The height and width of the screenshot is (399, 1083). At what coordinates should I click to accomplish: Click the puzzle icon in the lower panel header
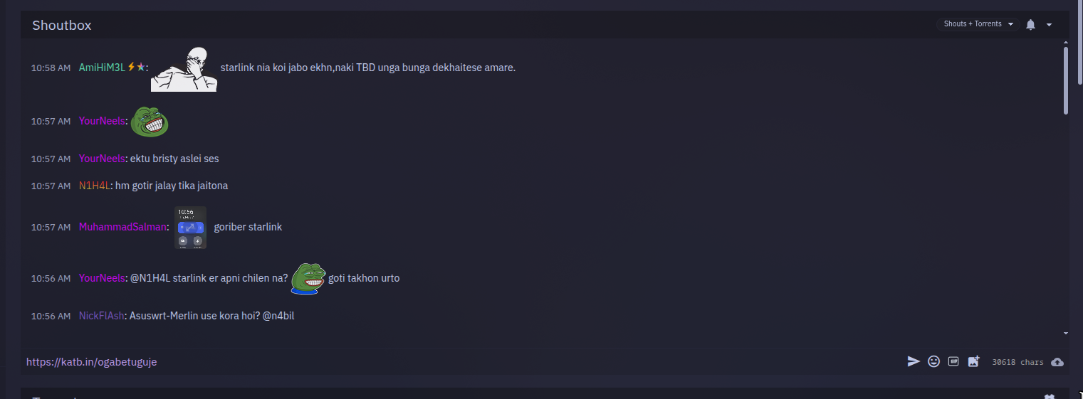point(1049,397)
